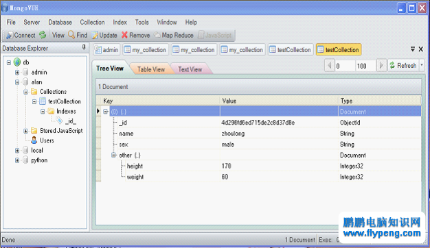Go to previous page of results
This screenshot has width=430, height=248.
[329, 66]
